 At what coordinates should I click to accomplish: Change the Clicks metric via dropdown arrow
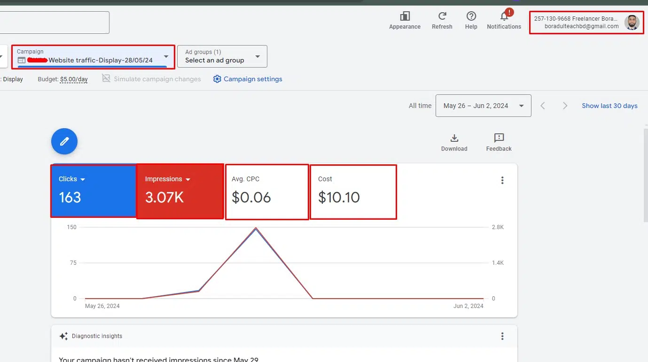coord(83,179)
